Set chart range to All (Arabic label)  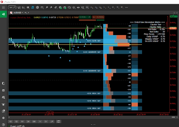click(x=52, y=122)
